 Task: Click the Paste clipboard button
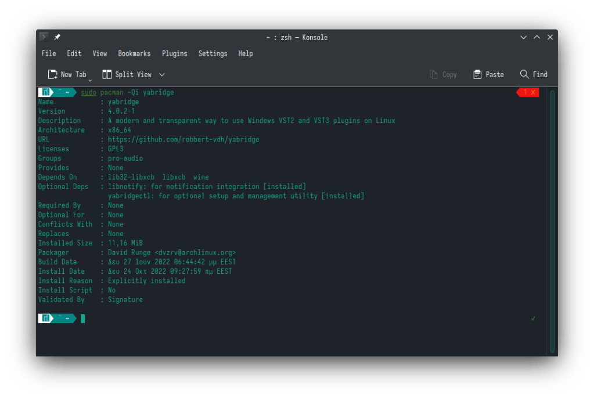click(x=488, y=74)
